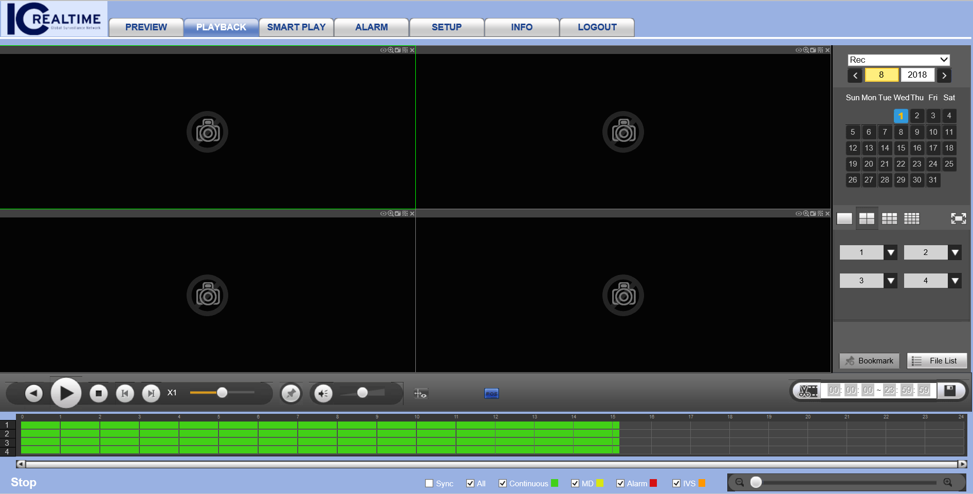Click the clip scissors icon
Screen dimensions: 973x494
point(808,391)
